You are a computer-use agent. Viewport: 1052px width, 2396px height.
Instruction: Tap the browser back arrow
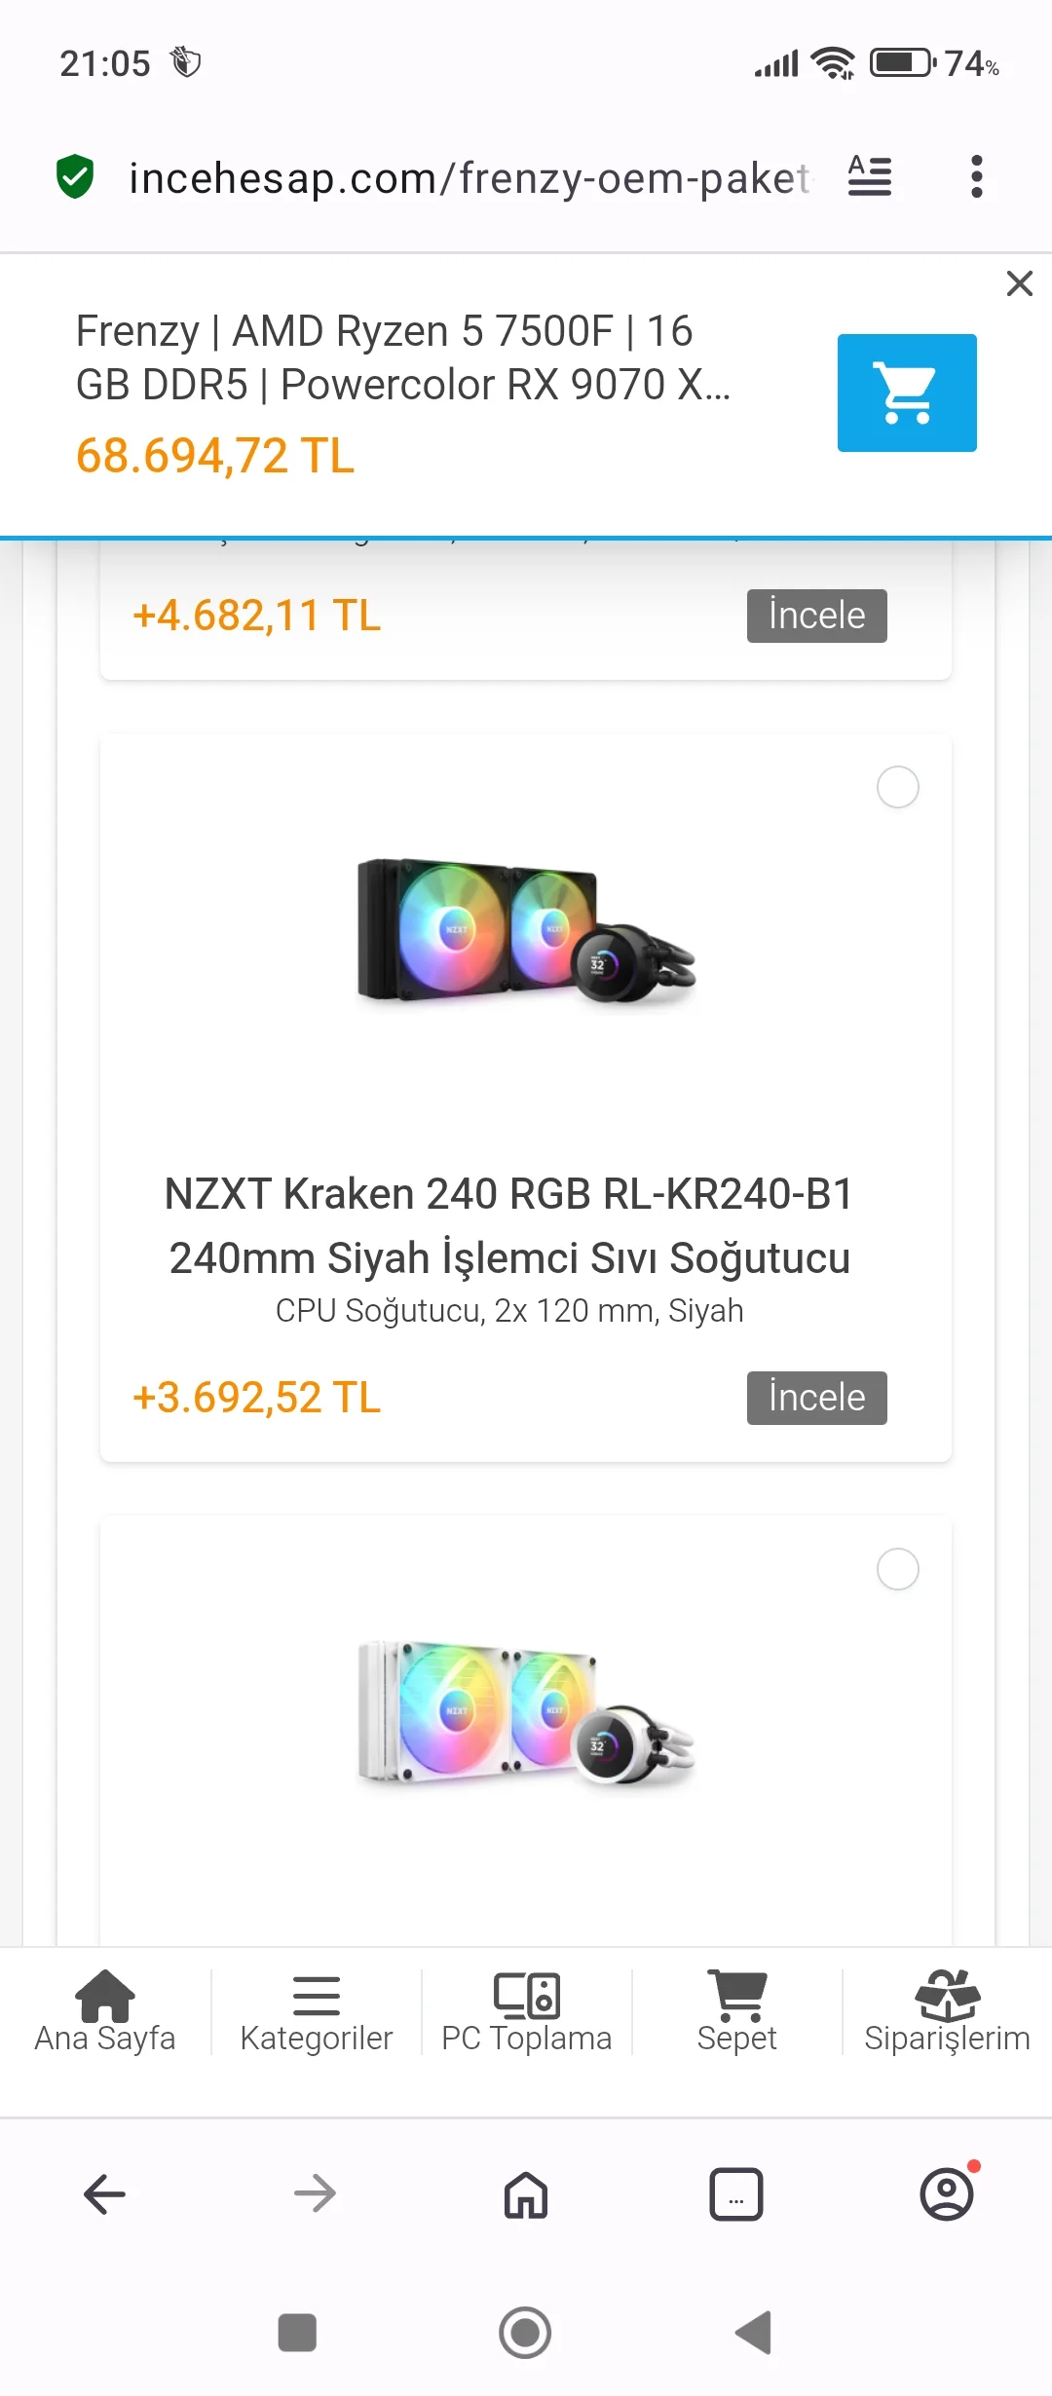105,2194
